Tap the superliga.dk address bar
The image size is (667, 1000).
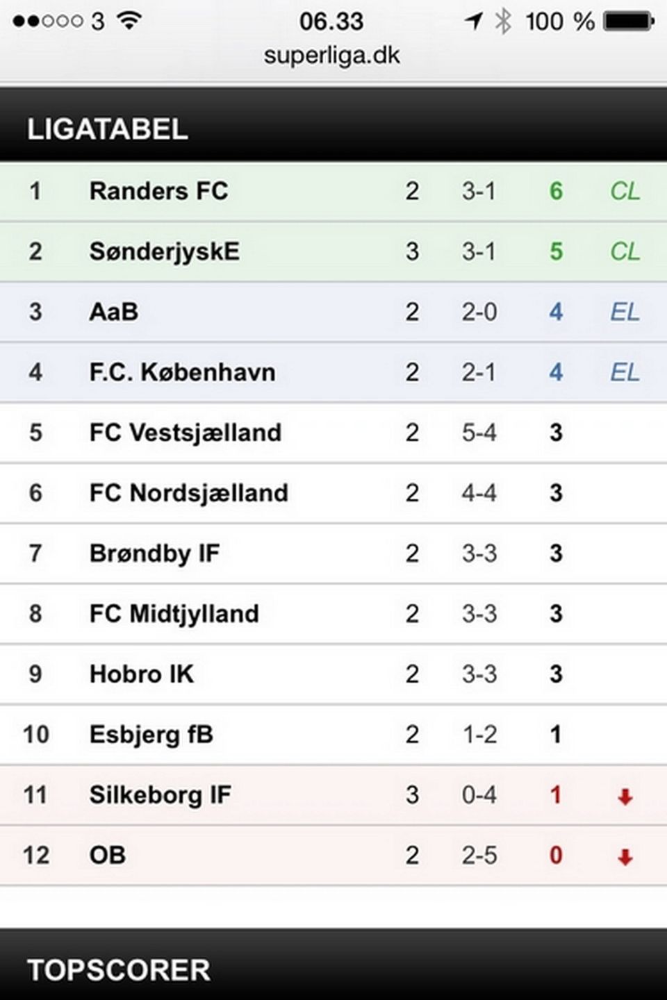pos(332,56)
